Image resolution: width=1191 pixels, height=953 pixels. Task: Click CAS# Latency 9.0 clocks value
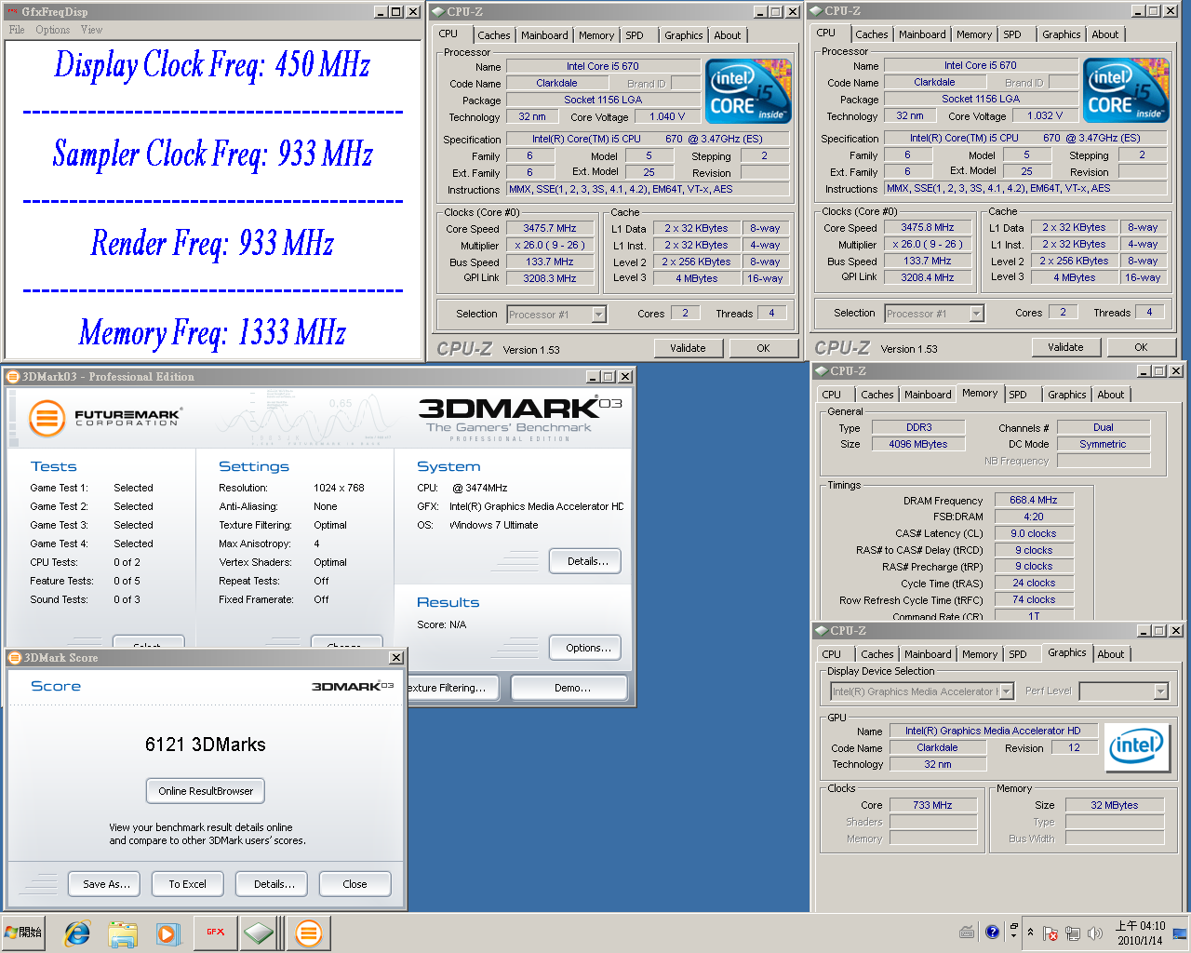coord(1034,533)
